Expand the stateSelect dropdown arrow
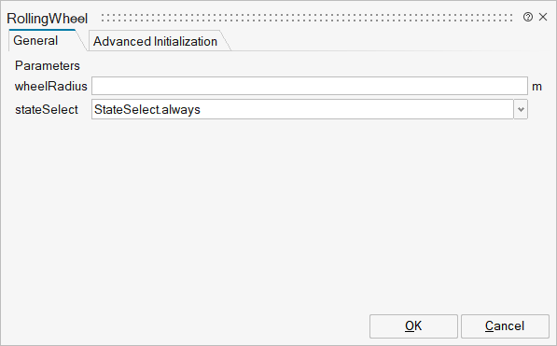Image resolution: width=557 pixels, height=346 pixels. coord(521,109)
